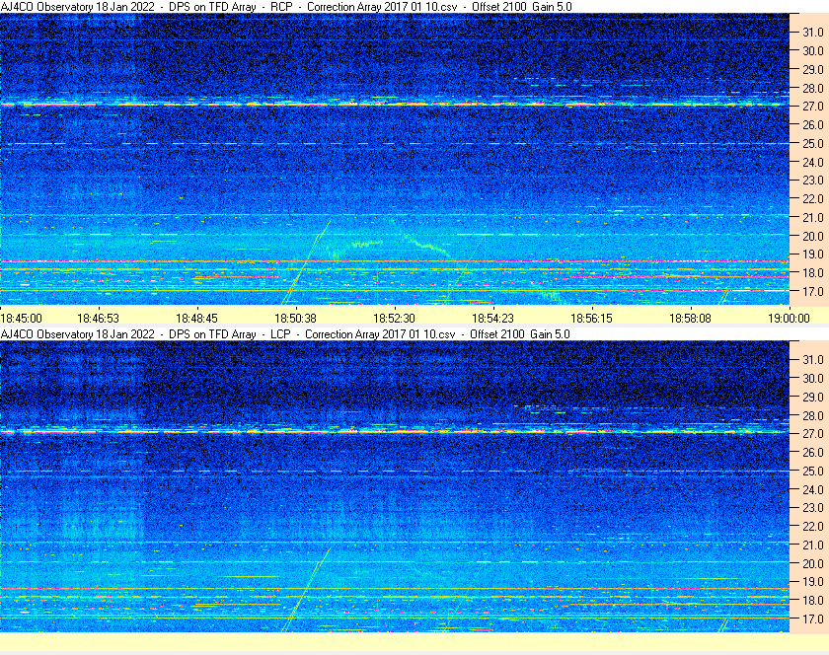Click the RCP spectrogram title line
This screenshot has width=829, height=655.
pyautogui.click(x=286, y=7)
